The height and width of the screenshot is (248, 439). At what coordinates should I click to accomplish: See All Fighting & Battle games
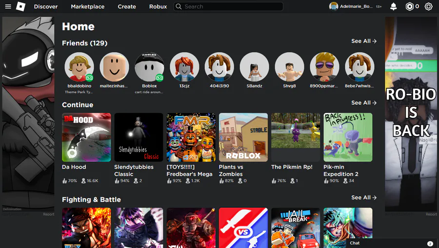click(x=364, y=198)
